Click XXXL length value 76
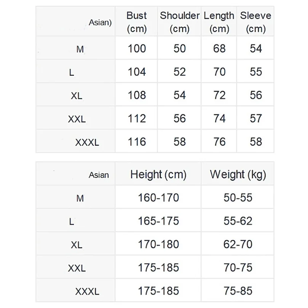 click(x=219, y=142)
